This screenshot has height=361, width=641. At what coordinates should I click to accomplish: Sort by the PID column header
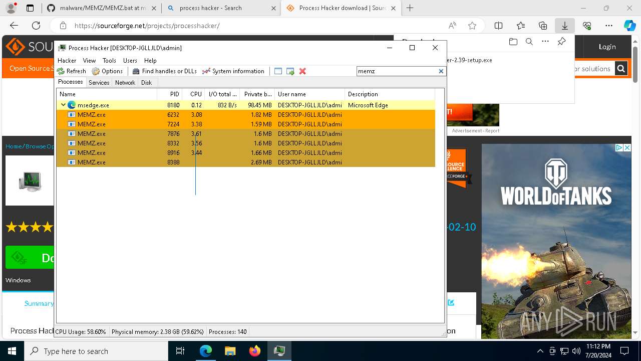point(169,94)
